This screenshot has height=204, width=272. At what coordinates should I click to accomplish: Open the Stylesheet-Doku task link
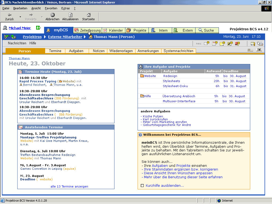[175, 86]
